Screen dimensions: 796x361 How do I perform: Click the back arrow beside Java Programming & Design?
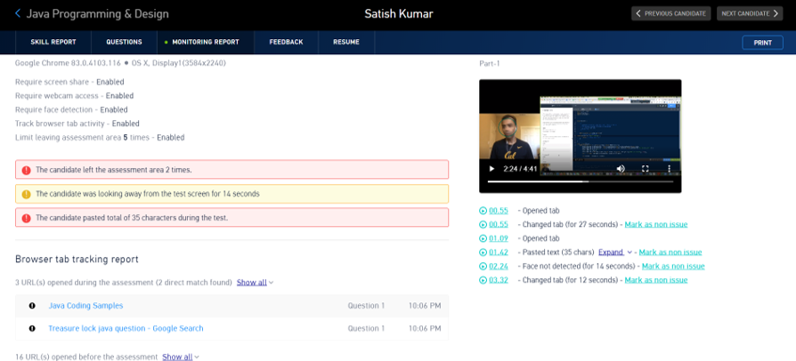click(x=18, y=14)
